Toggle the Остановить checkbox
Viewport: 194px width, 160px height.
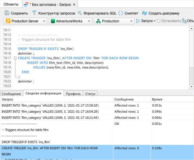[x=158, y=21]
